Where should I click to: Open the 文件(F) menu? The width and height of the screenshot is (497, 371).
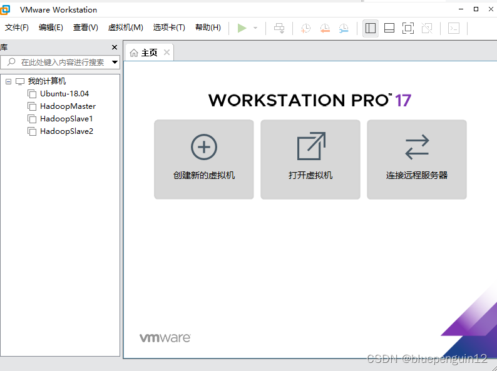tap(17, 28)
